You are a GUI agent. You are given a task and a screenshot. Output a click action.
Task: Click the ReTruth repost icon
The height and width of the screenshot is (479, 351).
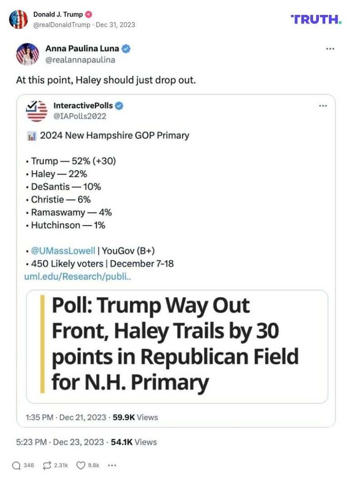coord(47,465)
